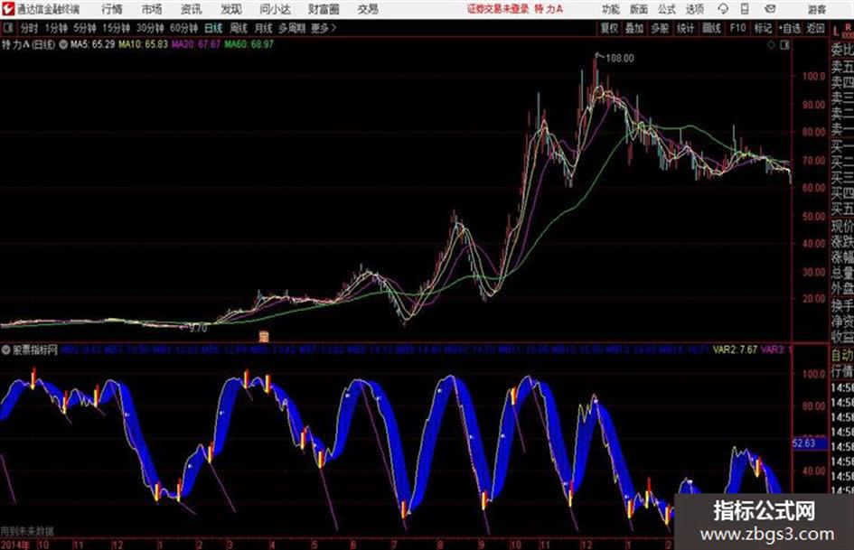Open the 财富圈 menu
Screen dimensions: 854x550
324,9
